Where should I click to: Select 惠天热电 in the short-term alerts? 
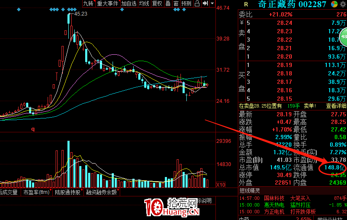coord(274,205)
